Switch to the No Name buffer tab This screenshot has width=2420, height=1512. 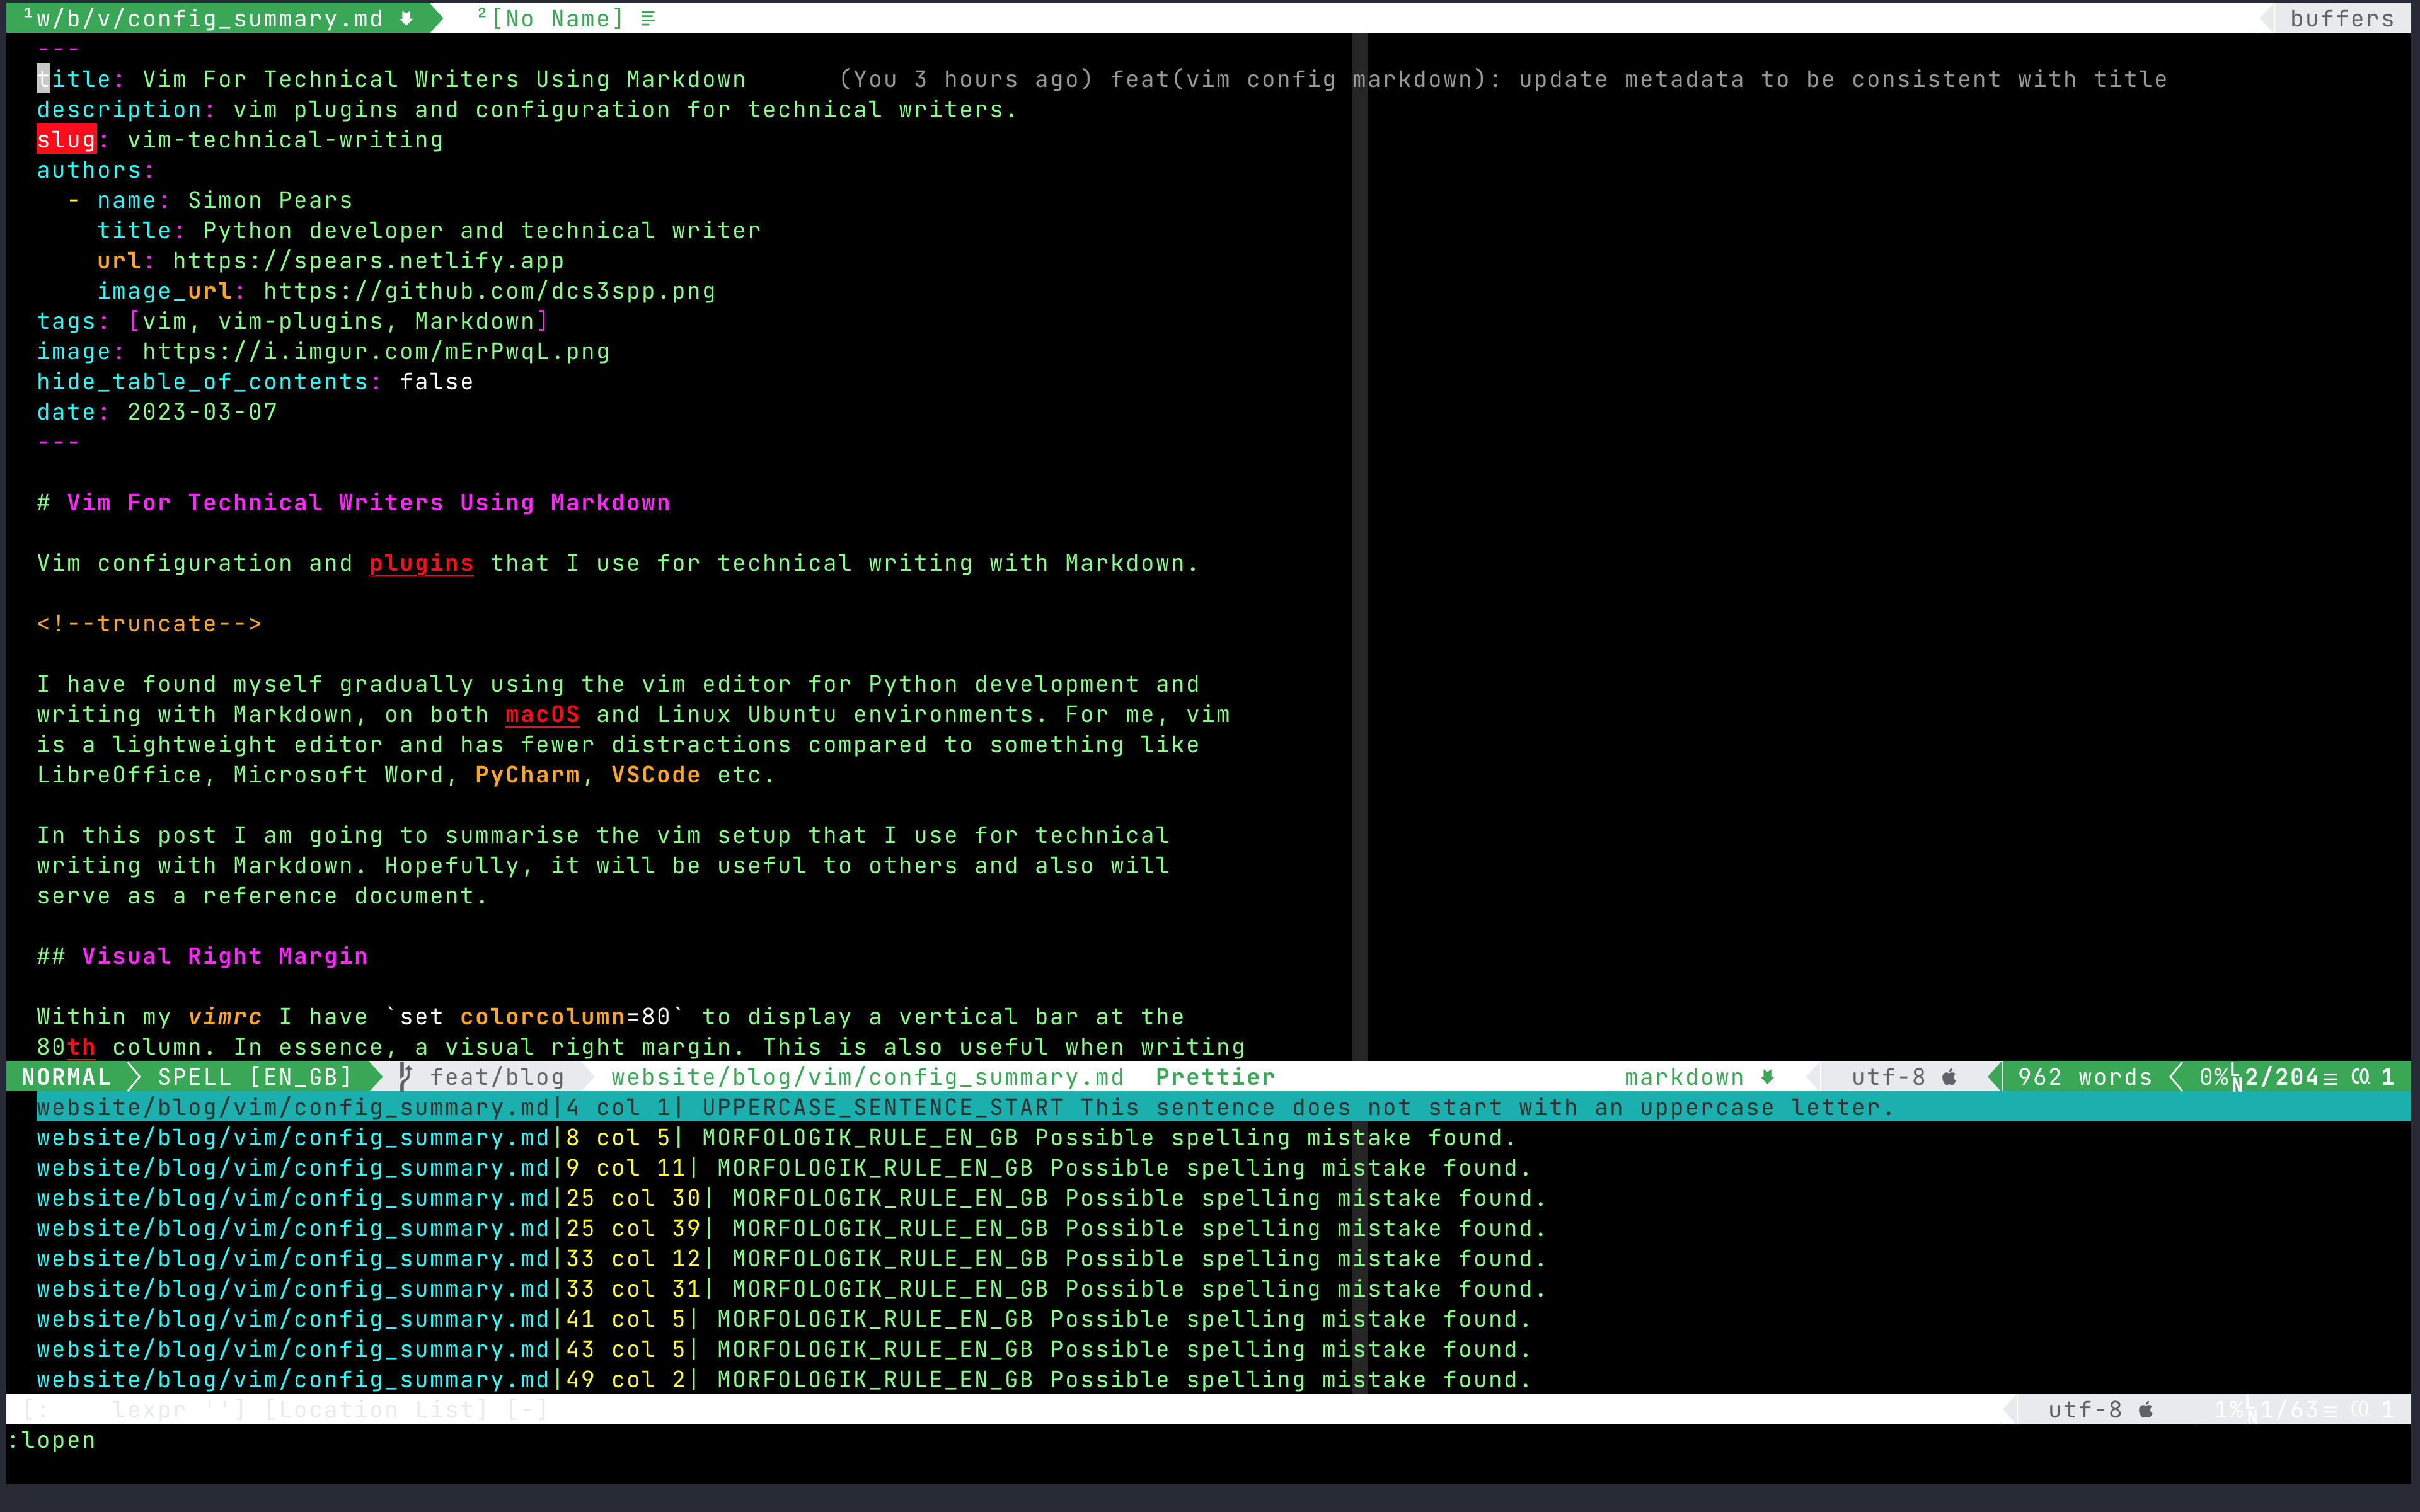(558, 18)
